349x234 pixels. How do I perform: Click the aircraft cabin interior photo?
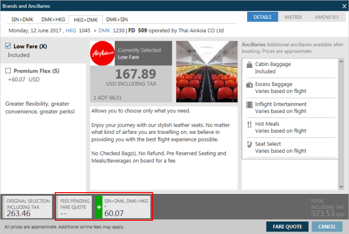(x=206, y=70)
